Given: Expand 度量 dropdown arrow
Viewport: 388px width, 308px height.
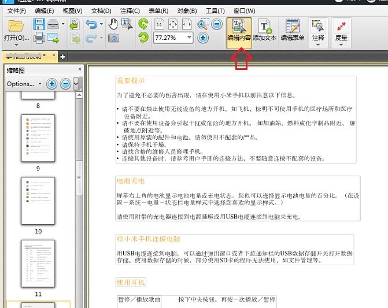Looking at the screenshot, I should pyautogui.click(x=341, y=45).
